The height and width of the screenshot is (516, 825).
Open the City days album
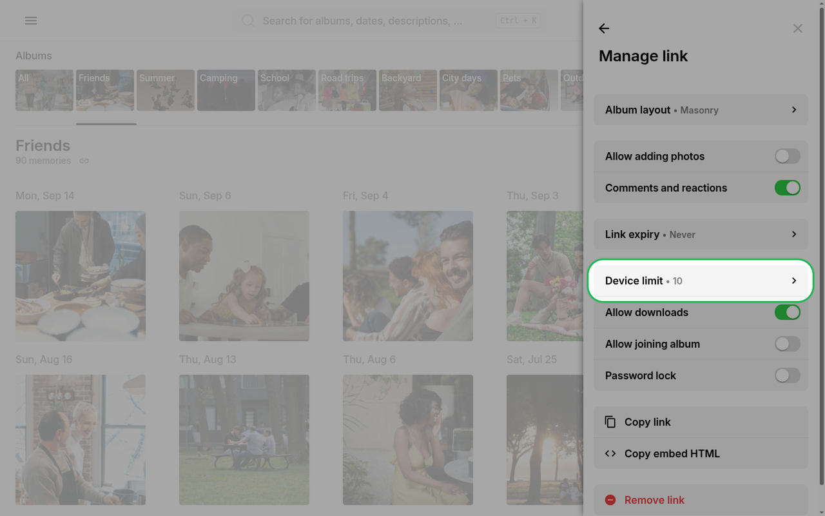tap(469, 90)
